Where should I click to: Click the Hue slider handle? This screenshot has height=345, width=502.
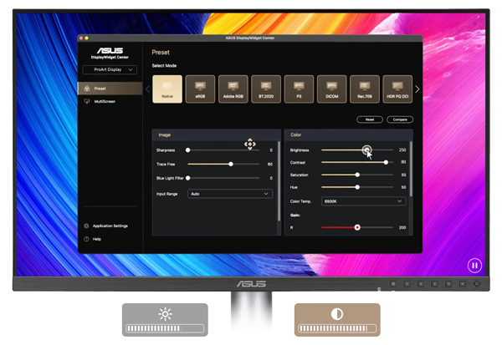pyautogui.click(x=357, y=187)
